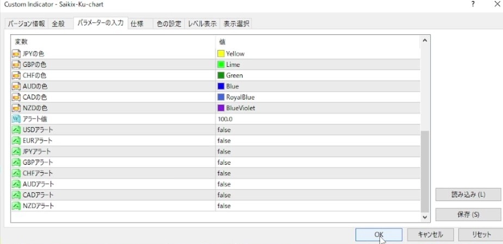
Task: Click the number icon beside アラート値
Action: pos(16,119)
